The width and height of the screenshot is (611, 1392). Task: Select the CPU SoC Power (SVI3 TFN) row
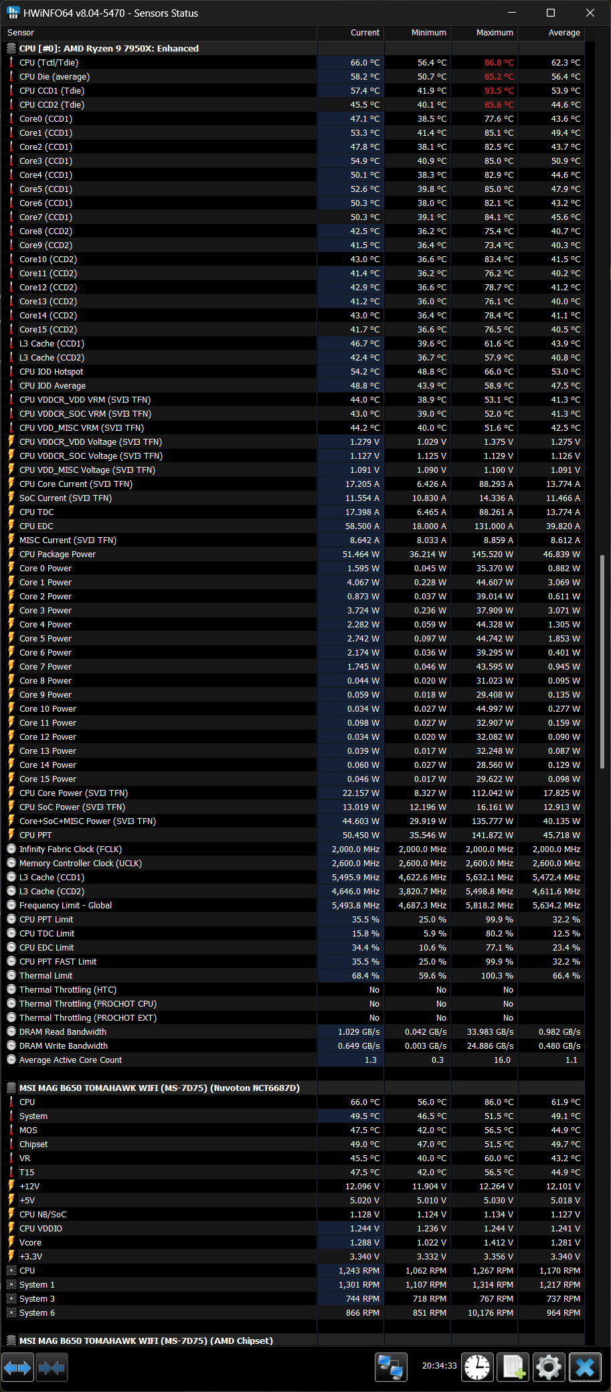coord(293,807)
